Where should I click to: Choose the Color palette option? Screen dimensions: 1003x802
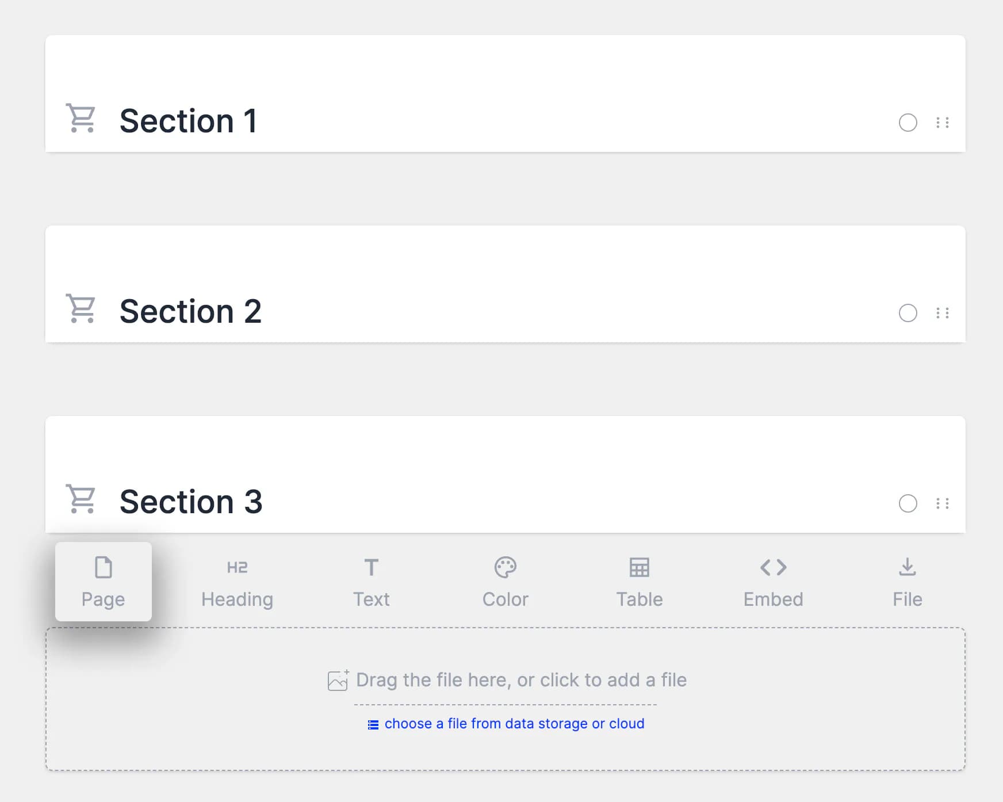click(x=506, y=582)
